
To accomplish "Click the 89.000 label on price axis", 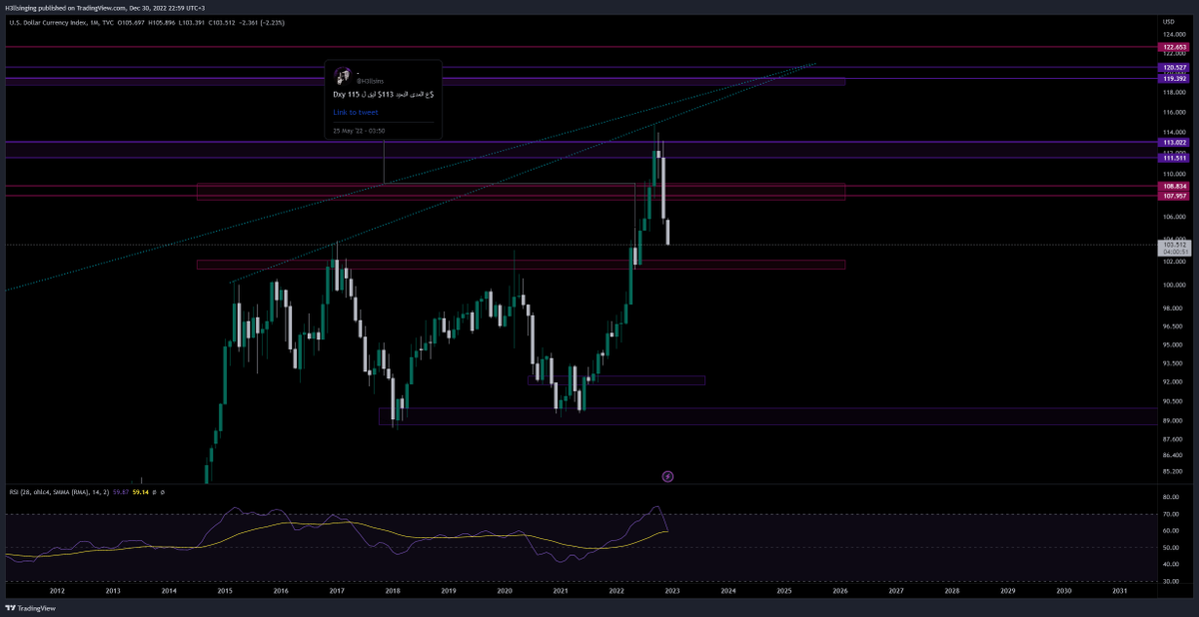I will pos(1173,422).
